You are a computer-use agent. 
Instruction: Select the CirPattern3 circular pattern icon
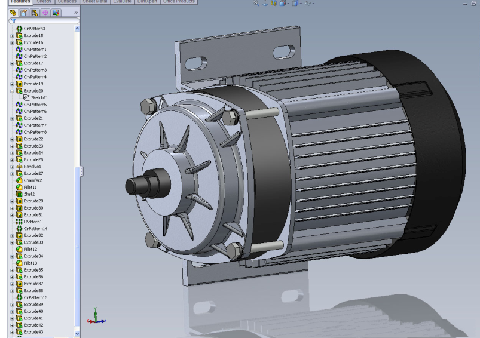click(19, 29)
